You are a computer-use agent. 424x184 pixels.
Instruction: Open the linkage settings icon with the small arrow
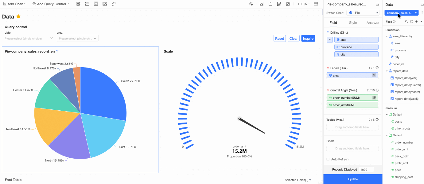click(251, 4)
